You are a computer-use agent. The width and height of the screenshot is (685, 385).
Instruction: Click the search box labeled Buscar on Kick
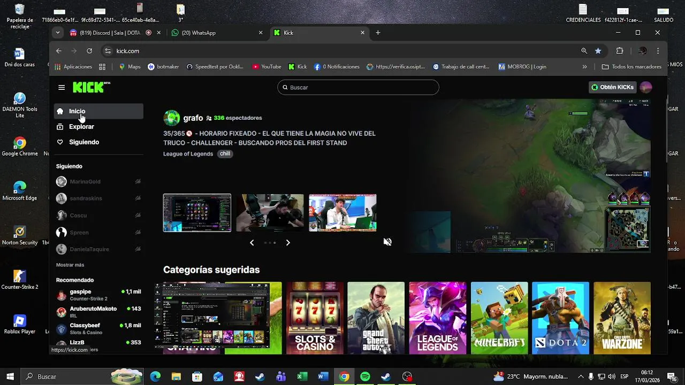coord(358,87)
